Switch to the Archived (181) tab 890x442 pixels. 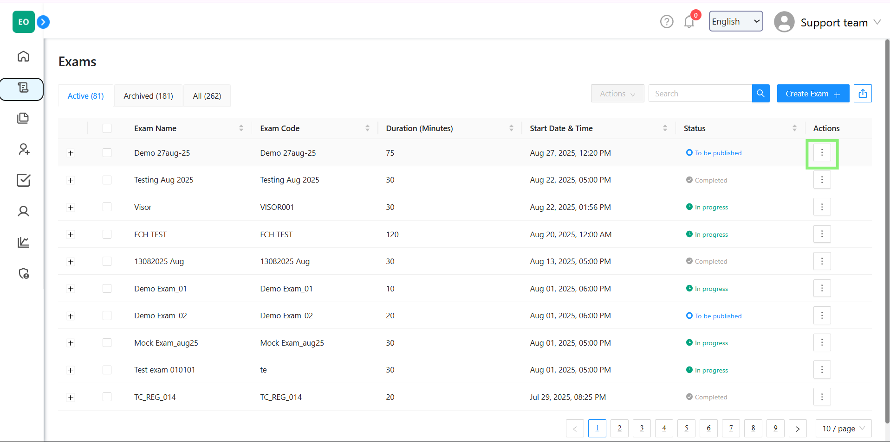(148, 96)
